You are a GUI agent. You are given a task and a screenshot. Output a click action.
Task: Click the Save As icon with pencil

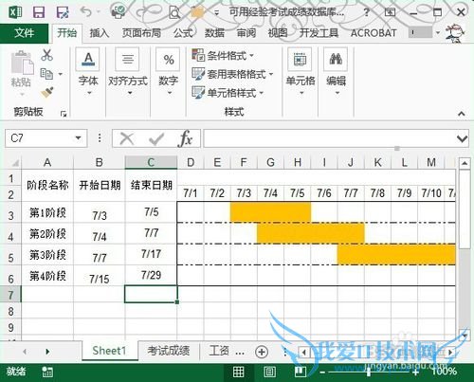pyautogui.click(x=63, y=12)
